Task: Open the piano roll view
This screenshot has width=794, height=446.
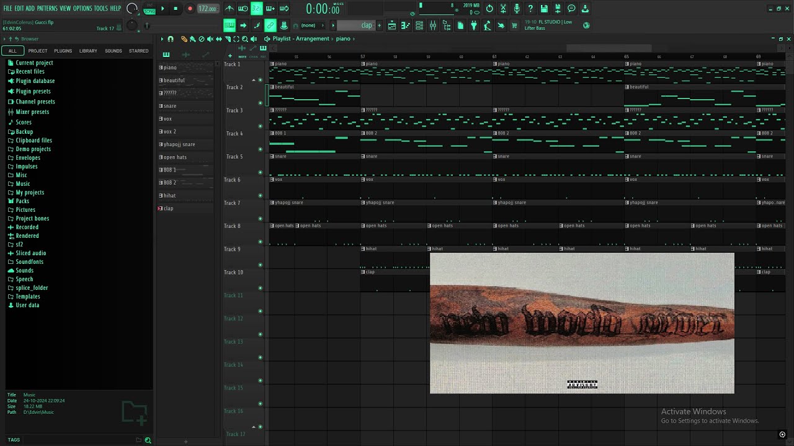Action: (x=406, y=25)
